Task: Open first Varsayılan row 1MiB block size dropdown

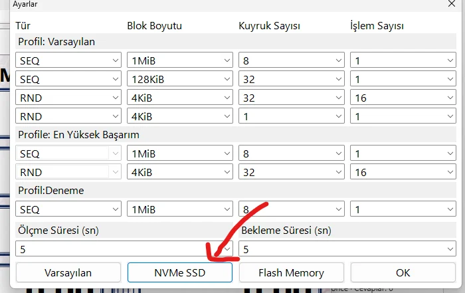Action: (x=179, y=60)
